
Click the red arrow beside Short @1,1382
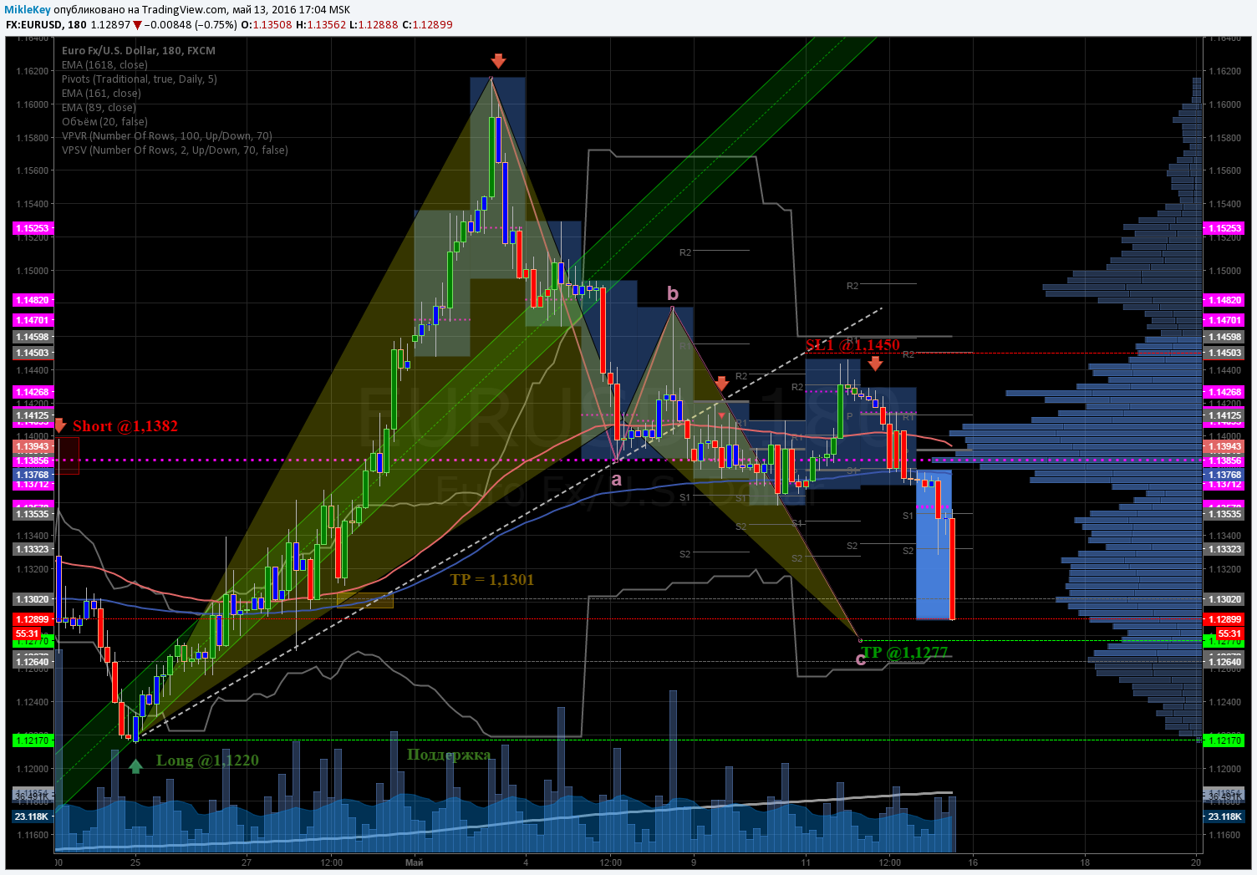(59, 425)
